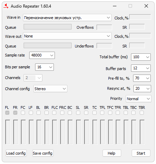Click the Save config button
Viewport: 156px width, 164px height.
[43, 153]
